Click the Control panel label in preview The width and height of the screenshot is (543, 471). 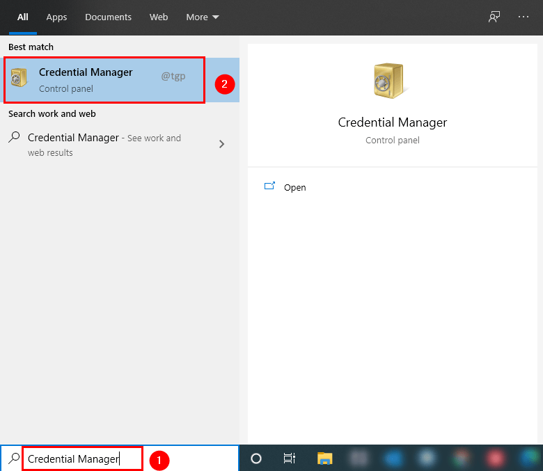click(393, 140)
